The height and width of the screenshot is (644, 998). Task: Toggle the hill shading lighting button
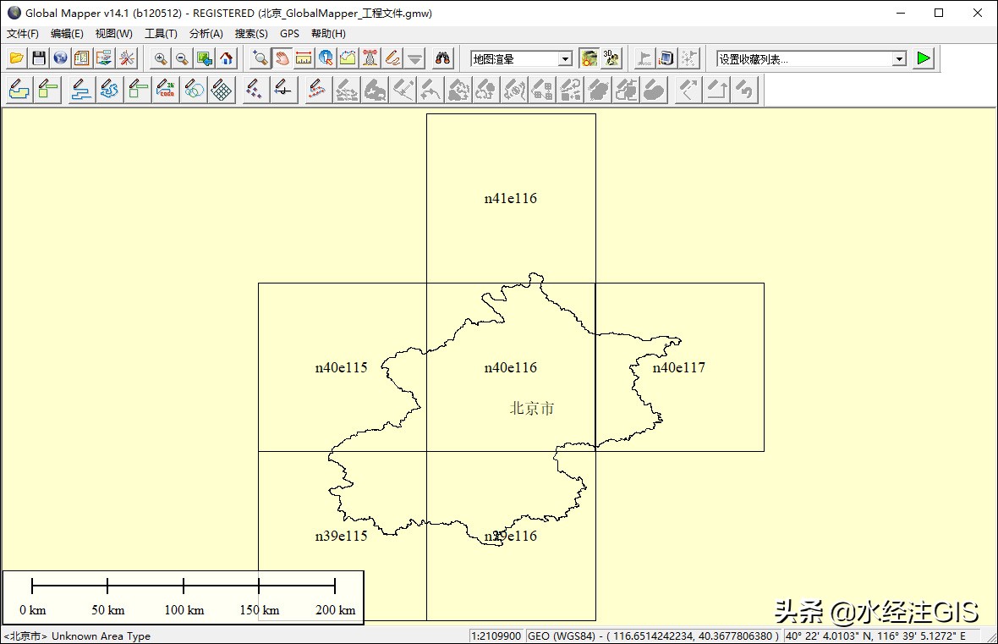pos(589,58)
